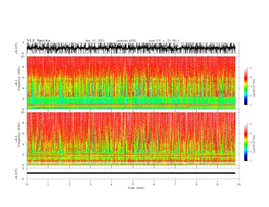The image size is (269, 207).
Task: Click the "ch.3(V)" axis label
Action: point(16,174)
